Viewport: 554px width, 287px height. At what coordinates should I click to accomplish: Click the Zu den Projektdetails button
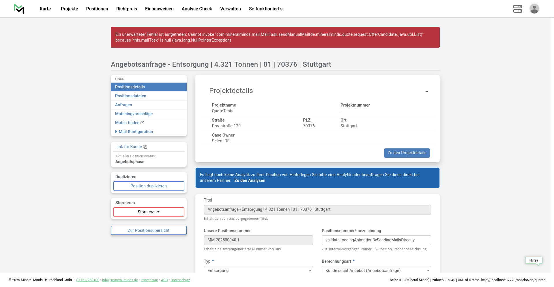(x=407, y=153)
